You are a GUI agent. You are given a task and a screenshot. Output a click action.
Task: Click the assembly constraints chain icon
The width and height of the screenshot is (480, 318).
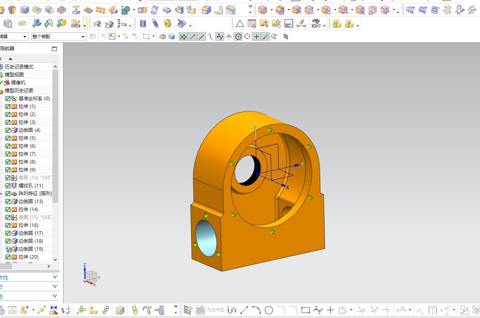click(135, 309)
